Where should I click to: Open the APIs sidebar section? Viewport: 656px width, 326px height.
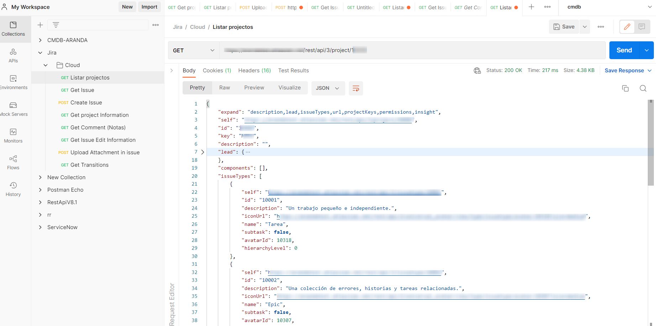click(x=13, y=56)
